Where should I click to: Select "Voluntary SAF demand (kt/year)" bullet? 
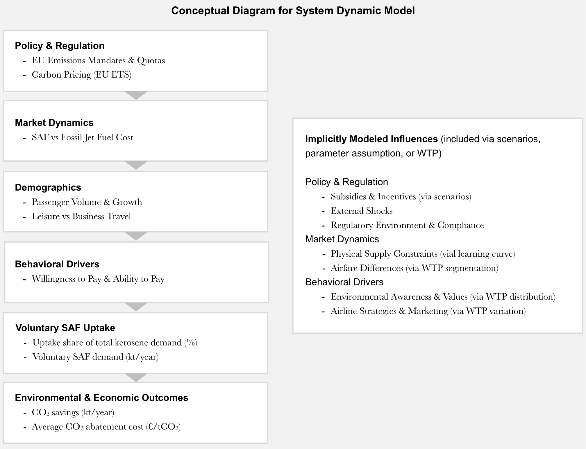pyautogui.click(x=95, y=357)
